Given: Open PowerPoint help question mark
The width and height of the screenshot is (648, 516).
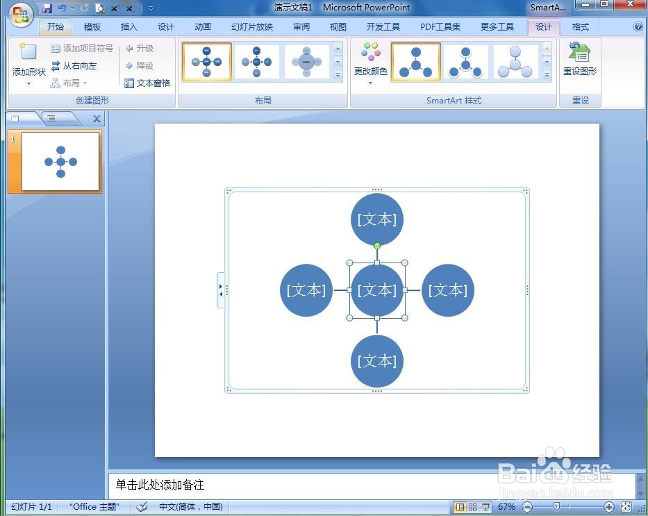Looking at the screenshot, I should pos(638,26).
